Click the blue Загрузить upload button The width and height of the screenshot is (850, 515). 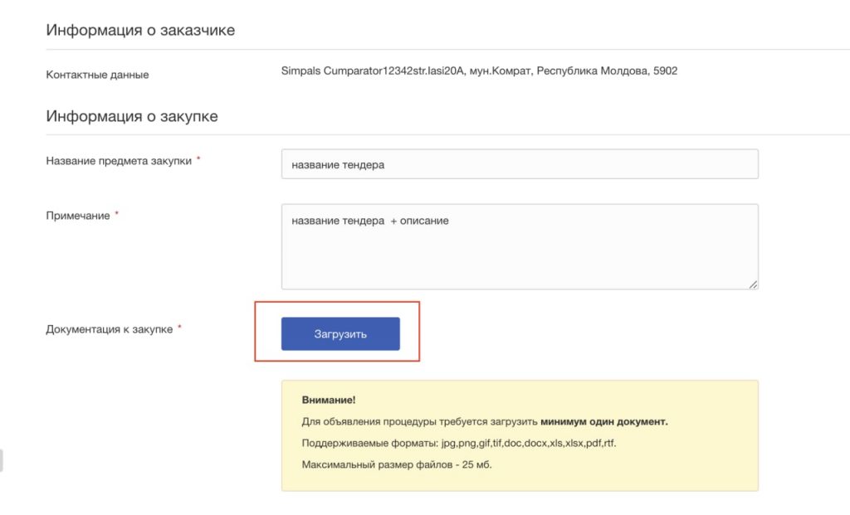click(340, 333)
